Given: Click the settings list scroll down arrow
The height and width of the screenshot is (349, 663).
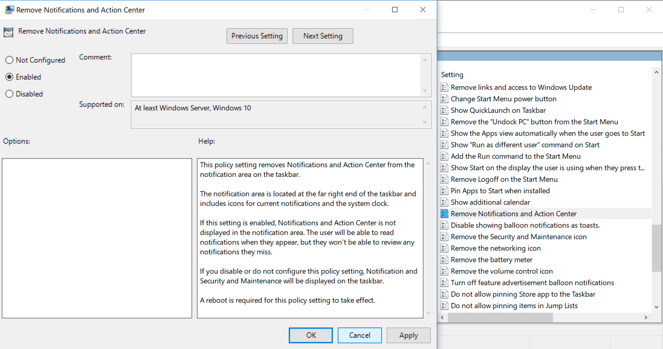Looking at the screenshot, I should tap(656, 307).
